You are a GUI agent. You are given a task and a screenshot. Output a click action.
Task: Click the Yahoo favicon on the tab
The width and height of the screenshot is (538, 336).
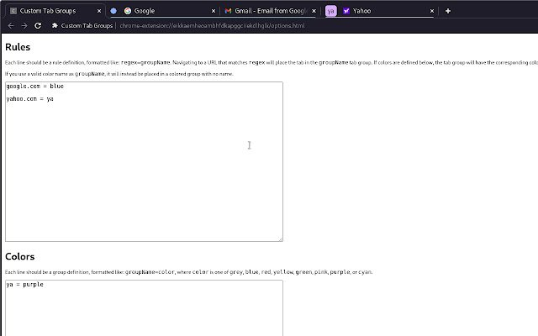pos(345,11)
